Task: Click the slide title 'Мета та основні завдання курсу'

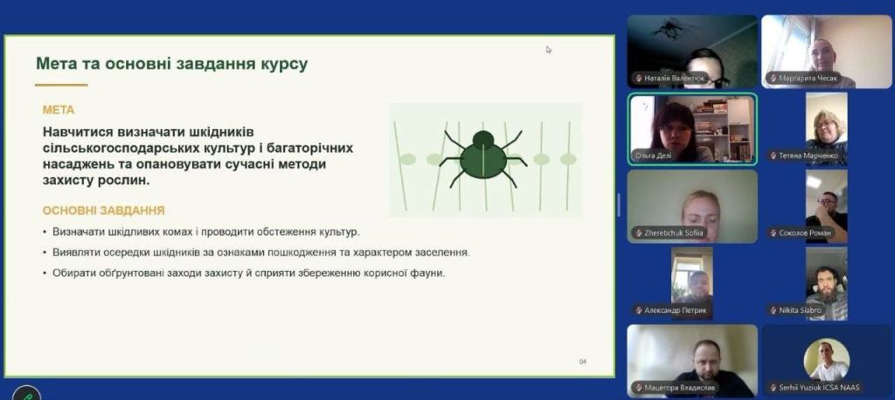Action: point(171,64)
